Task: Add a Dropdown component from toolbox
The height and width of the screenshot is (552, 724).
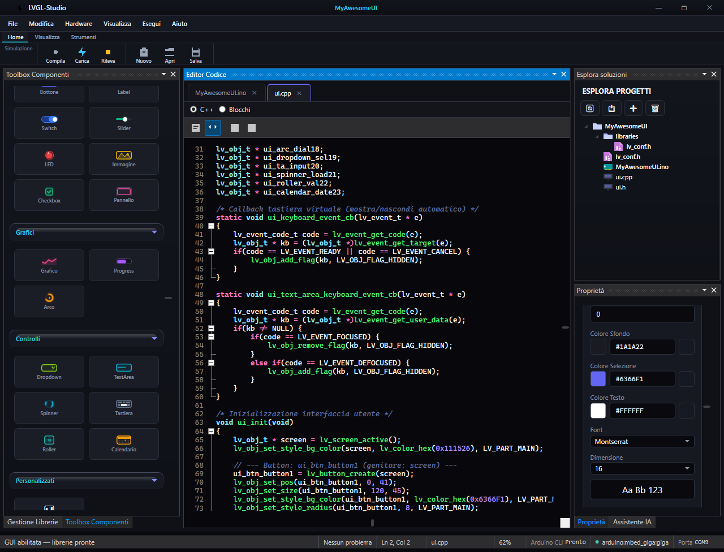Action: coord(49,372)
